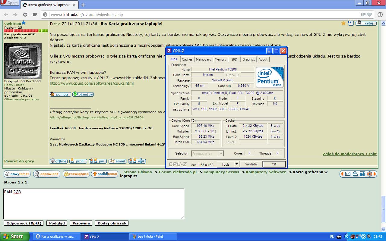The width and height of the screenshot is (386, 241).
Task: Open the Speed Dial grid icon
Action: (35, 14)
